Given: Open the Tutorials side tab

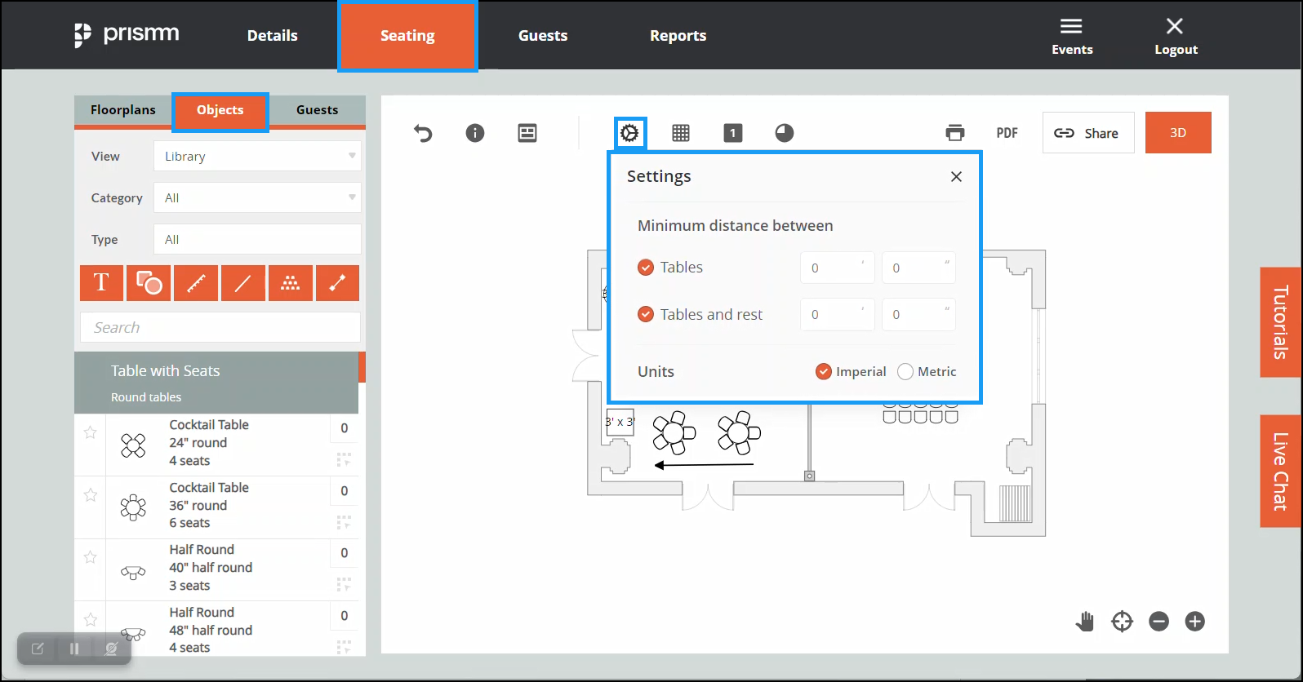Looking at the screenshot, I should [x=1280, y=322].
